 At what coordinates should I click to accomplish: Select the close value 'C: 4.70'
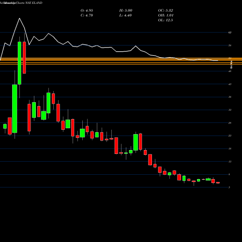[x=87, y=15]
